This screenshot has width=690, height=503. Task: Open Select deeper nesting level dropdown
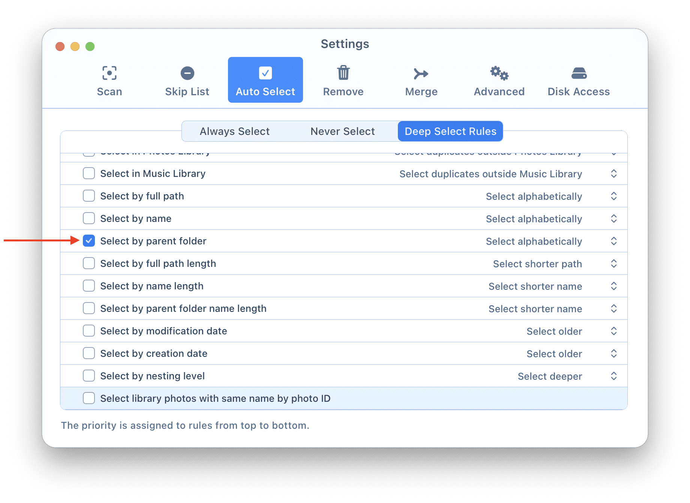pos(613,376)
